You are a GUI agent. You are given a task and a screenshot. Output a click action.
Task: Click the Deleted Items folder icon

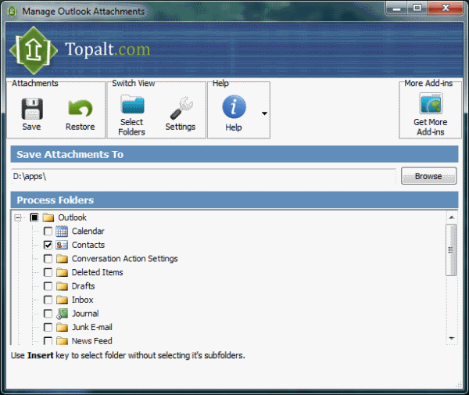click(62, 272)
